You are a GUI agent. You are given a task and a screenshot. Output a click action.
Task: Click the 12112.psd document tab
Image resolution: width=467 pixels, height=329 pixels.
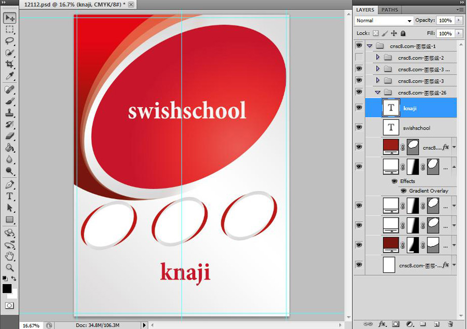pyautogui.click(x=73, y=5)
